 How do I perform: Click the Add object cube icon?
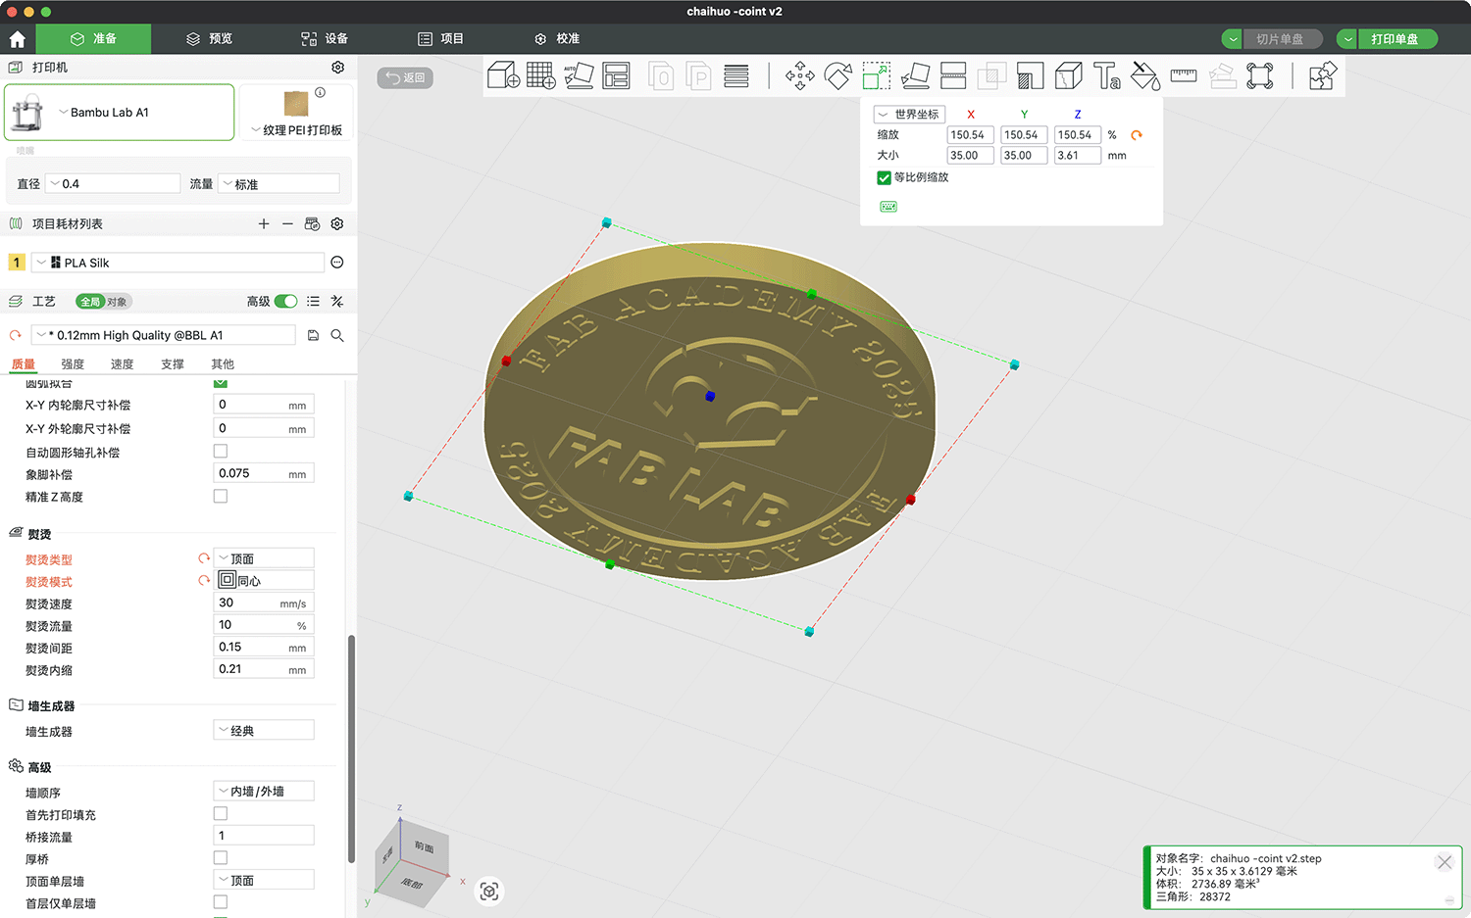pos(503,75)
